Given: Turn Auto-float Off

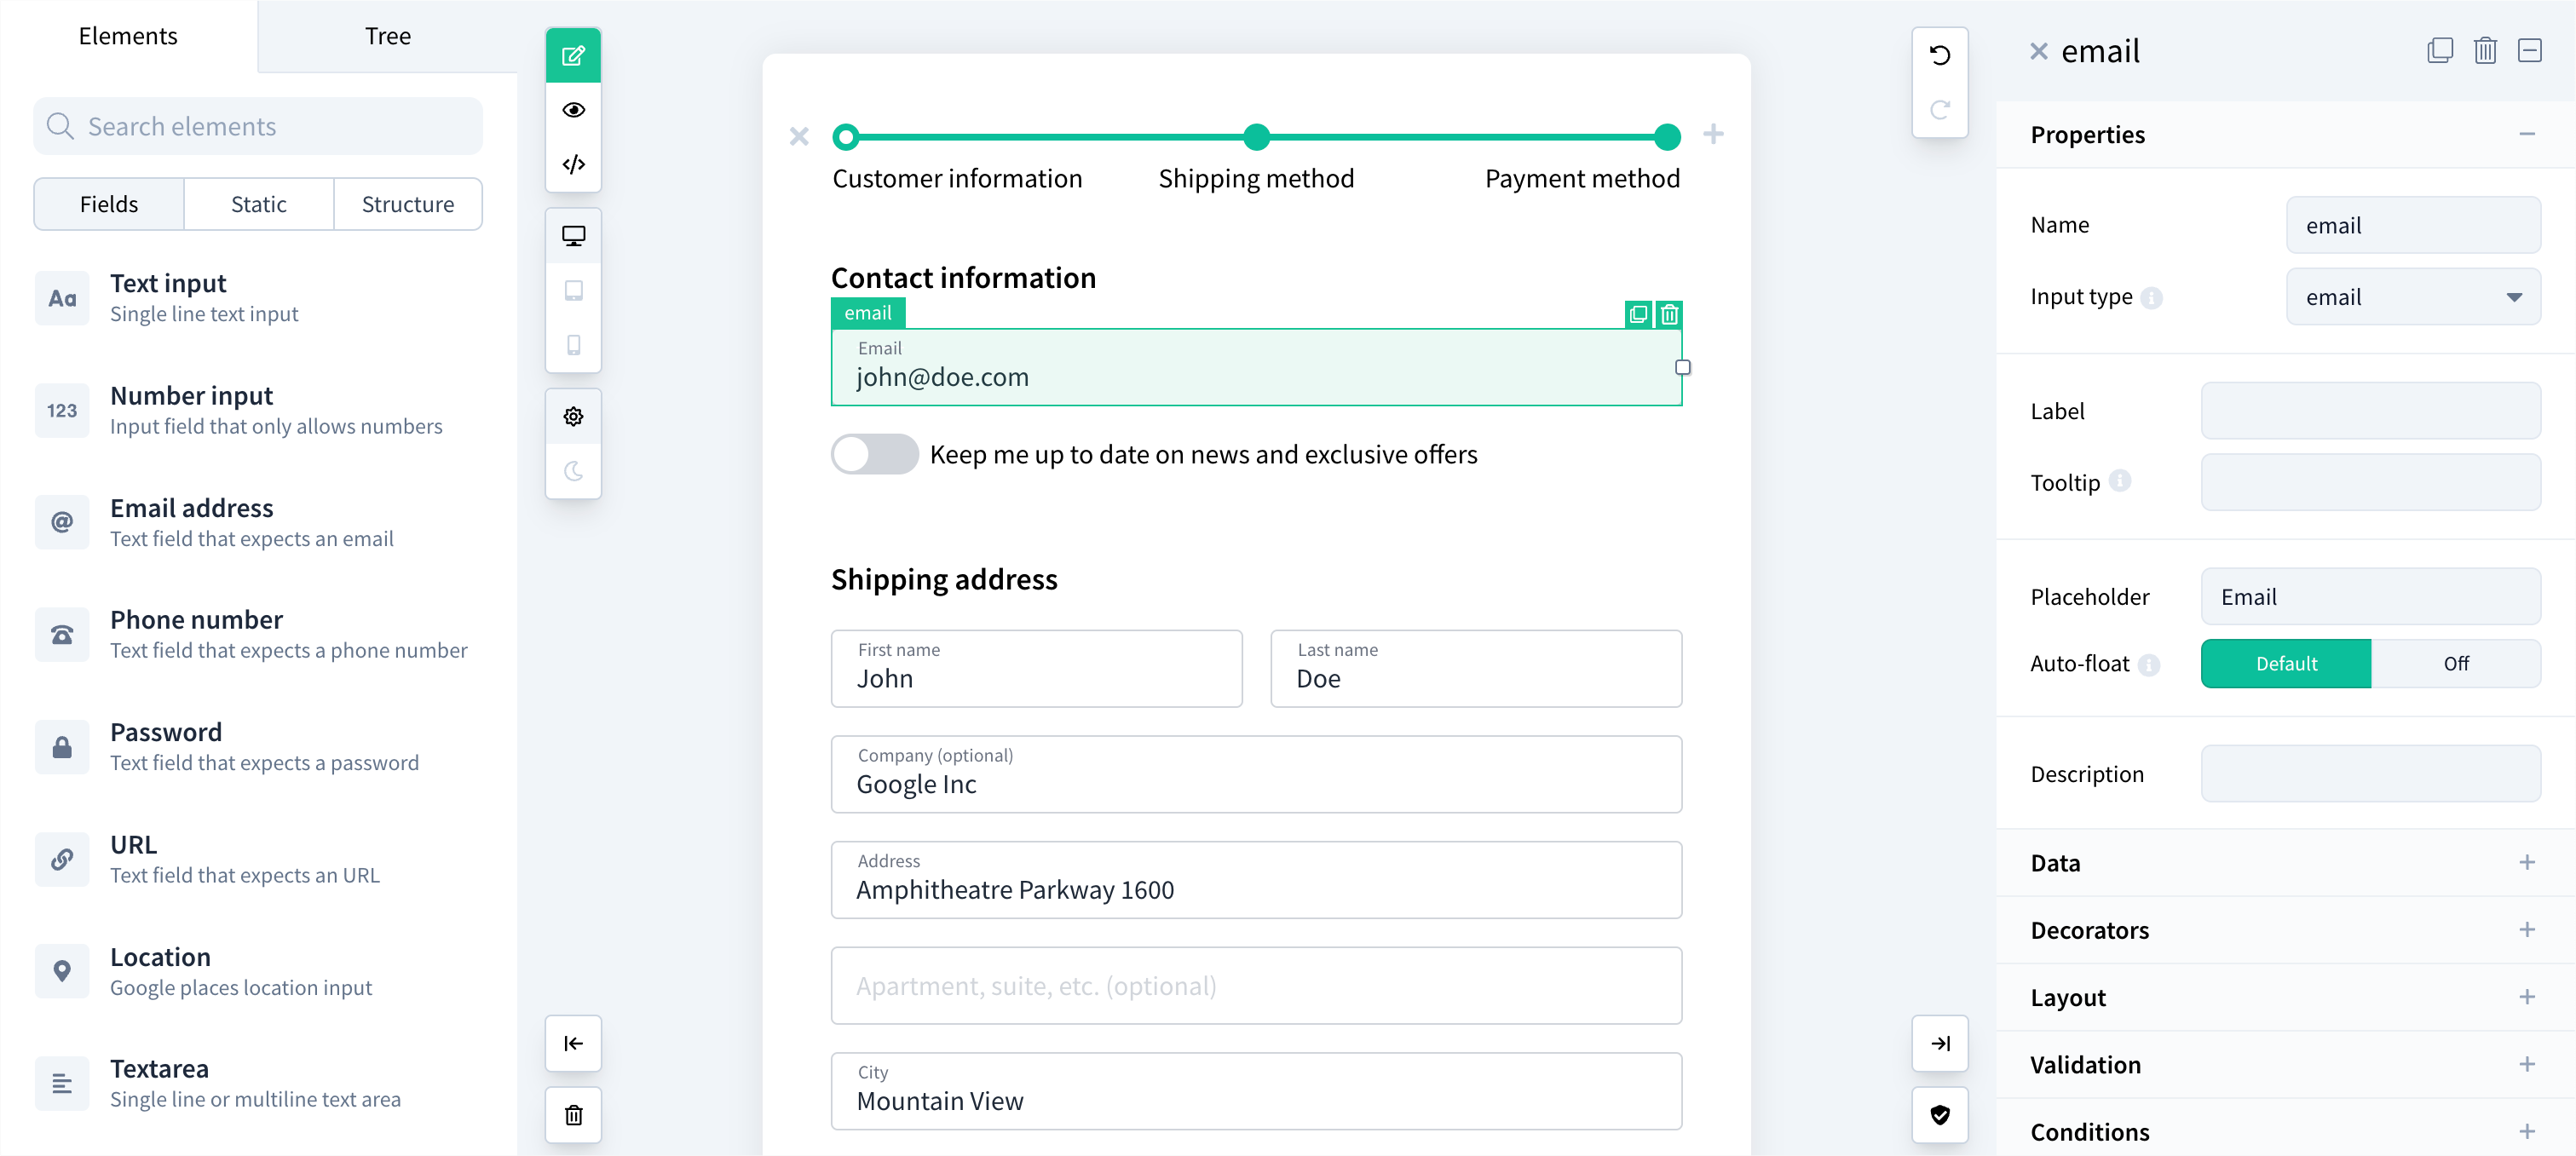Looking at the screenshot, I should [x=2457, y=663].
